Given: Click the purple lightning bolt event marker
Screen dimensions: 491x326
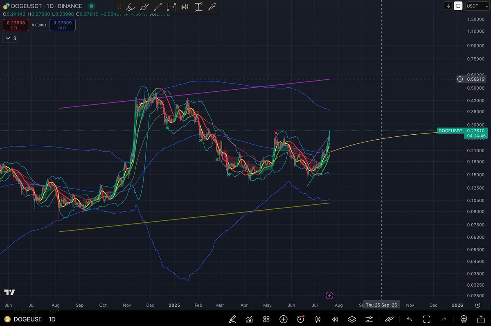Looking at the screenshot, I should pyautogui.click(x=329, y=295).
